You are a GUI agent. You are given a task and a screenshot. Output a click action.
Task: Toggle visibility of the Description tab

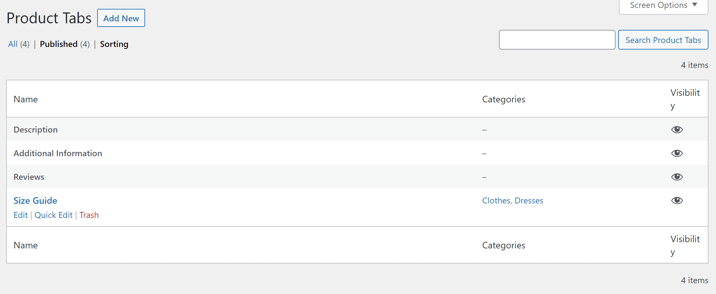pos(677,129)
